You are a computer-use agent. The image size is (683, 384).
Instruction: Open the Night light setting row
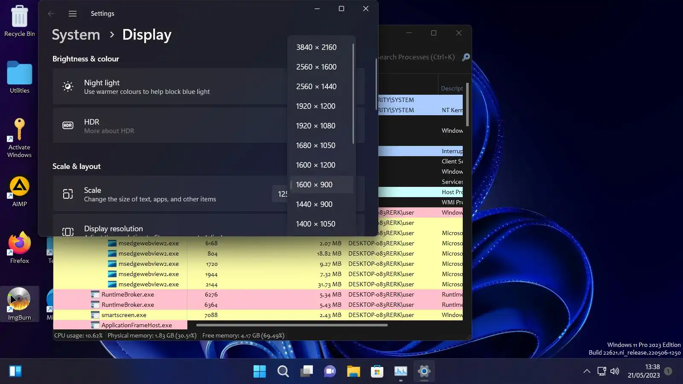click(x=170, y=87)
